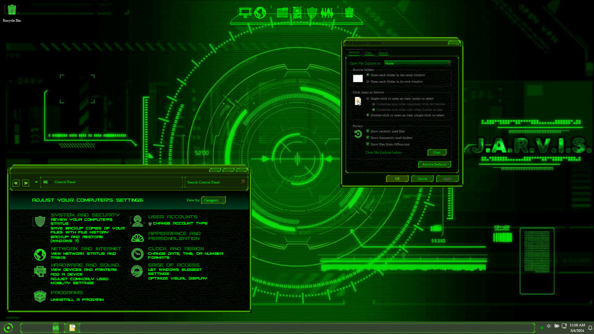The width and height of the screenshot is (594, 334).
Task: Open the monitor icon in top dock
Action: pyautogui.click(x=245, y=12)
